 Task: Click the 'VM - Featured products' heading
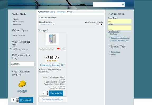tap(21, 73)
